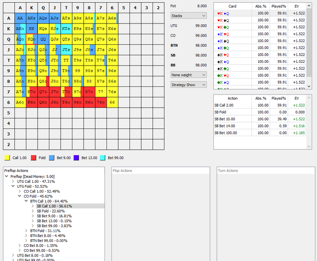Select the QQ hand cell
Viewport: 317px width, 261px height.
43,39
